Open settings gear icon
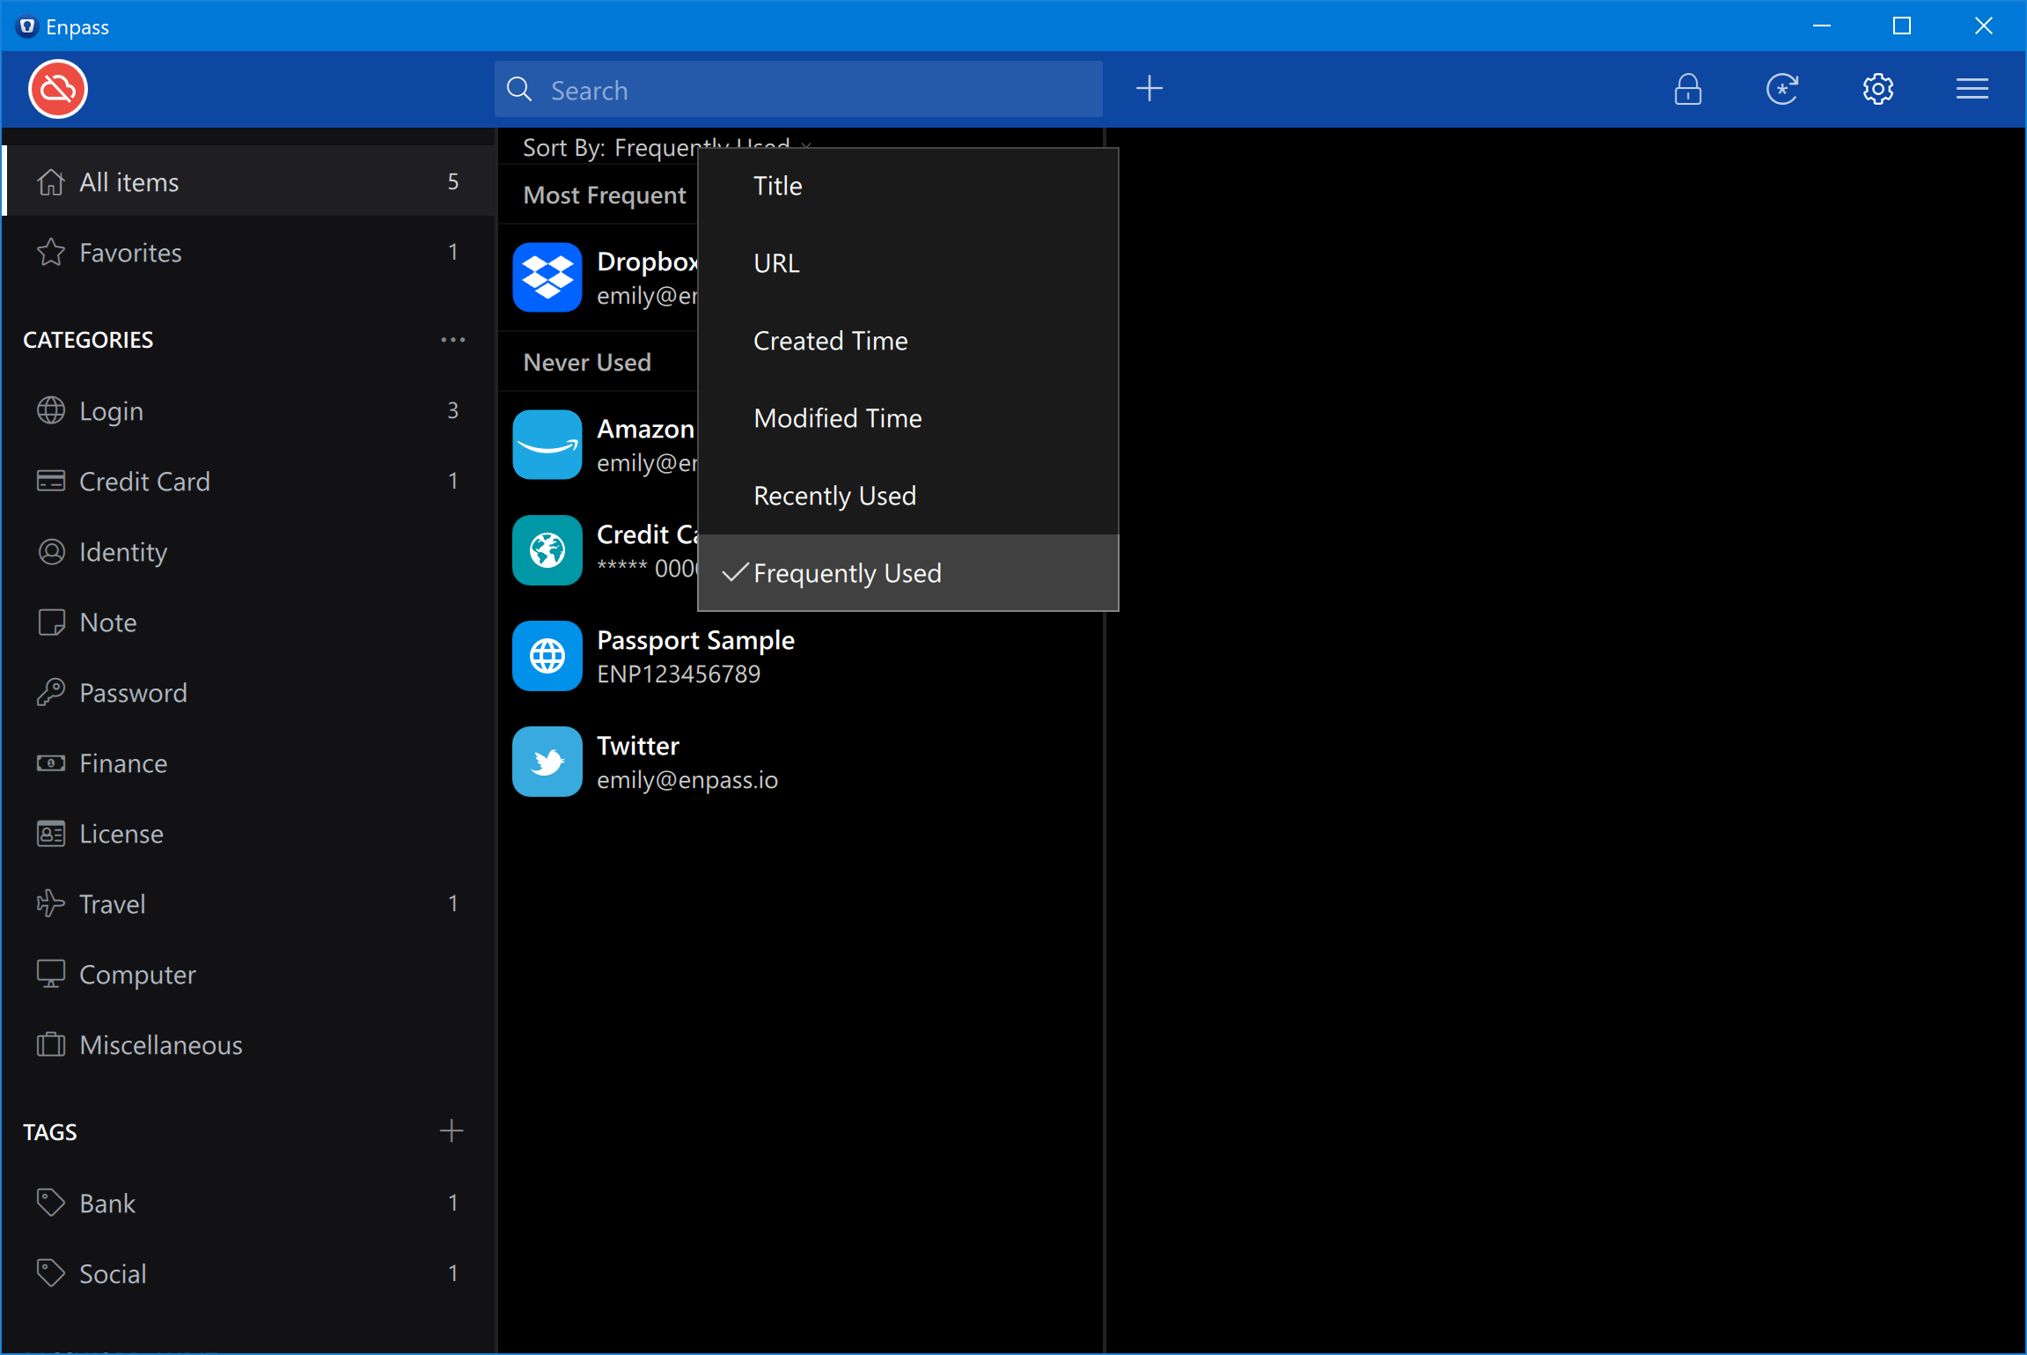Viewport: 2027px width, 1355px height. (x=1877, y=89)
